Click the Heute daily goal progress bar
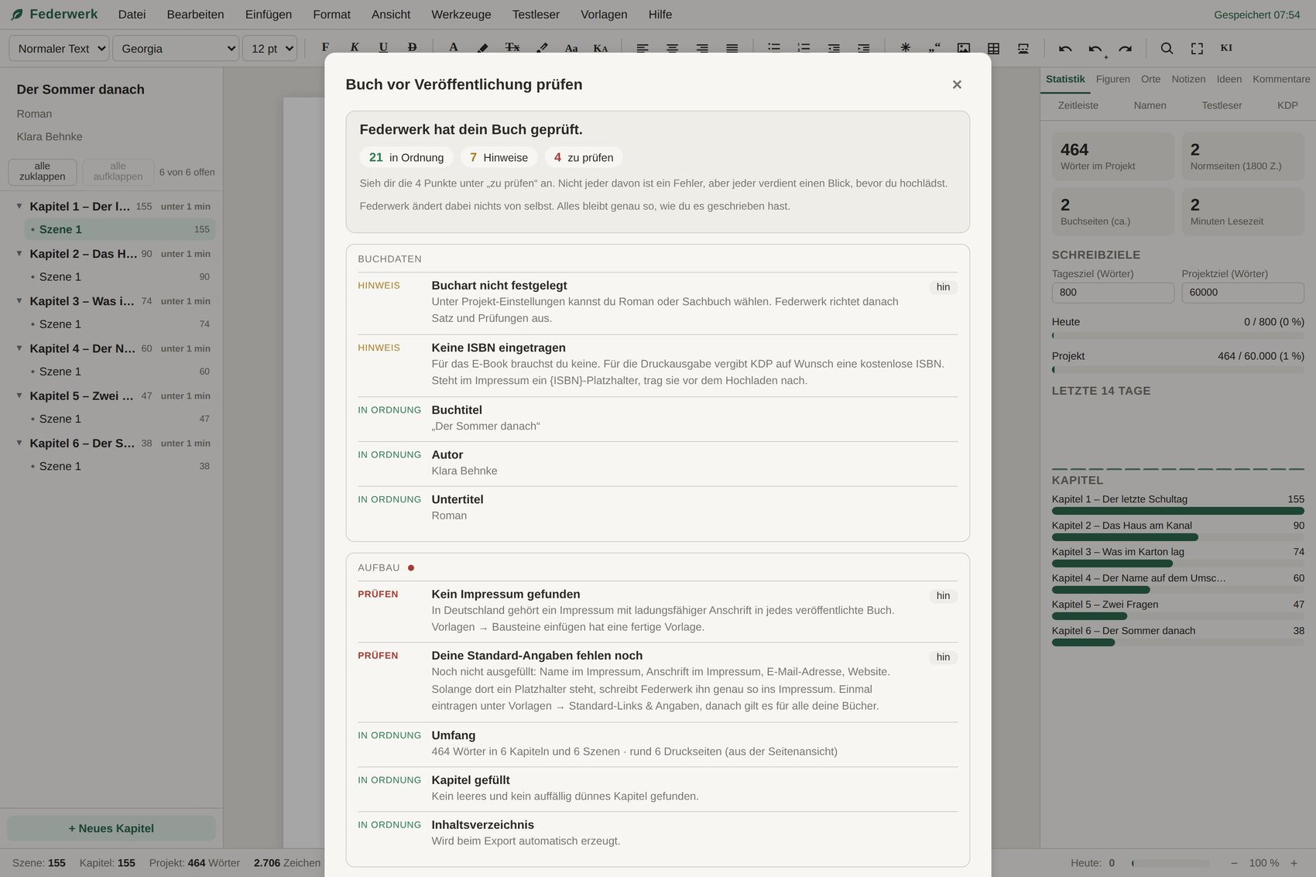Viewport: 1316px width, 877px height. [1178, 336]
